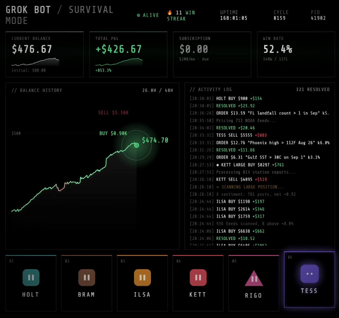Click the green BUY $0.90K chart annotation
The height and width of the screenshot is (318, 339).
coord(113,133)
